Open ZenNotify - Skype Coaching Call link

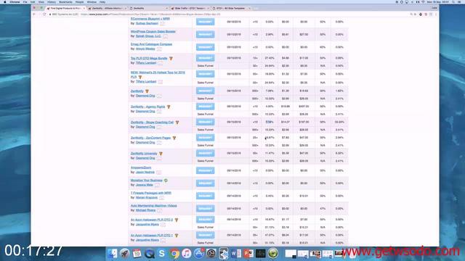(x=152, y=123)
